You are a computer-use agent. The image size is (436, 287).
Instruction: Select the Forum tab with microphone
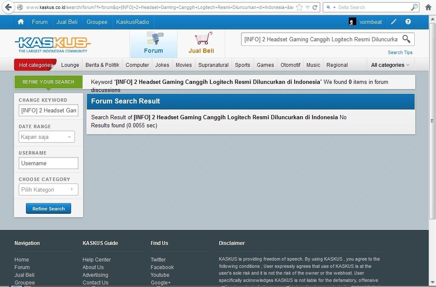tap(153, 44)
